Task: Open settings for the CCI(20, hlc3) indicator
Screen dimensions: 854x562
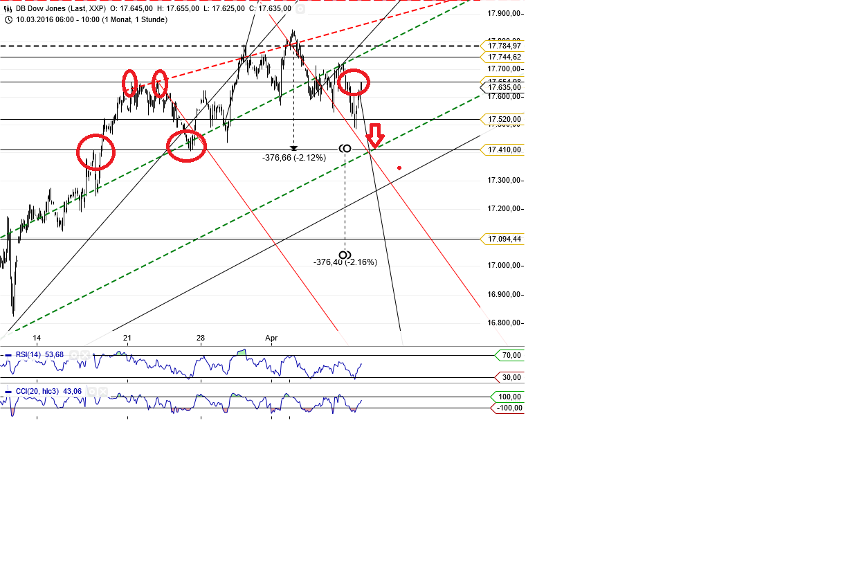Action: (x=92, y=392)
